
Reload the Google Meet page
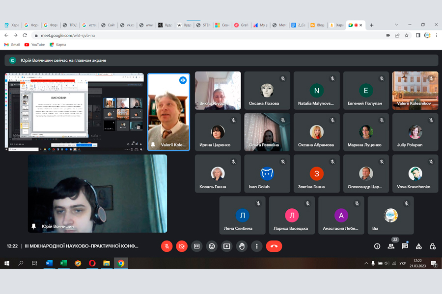pos(25,35)
